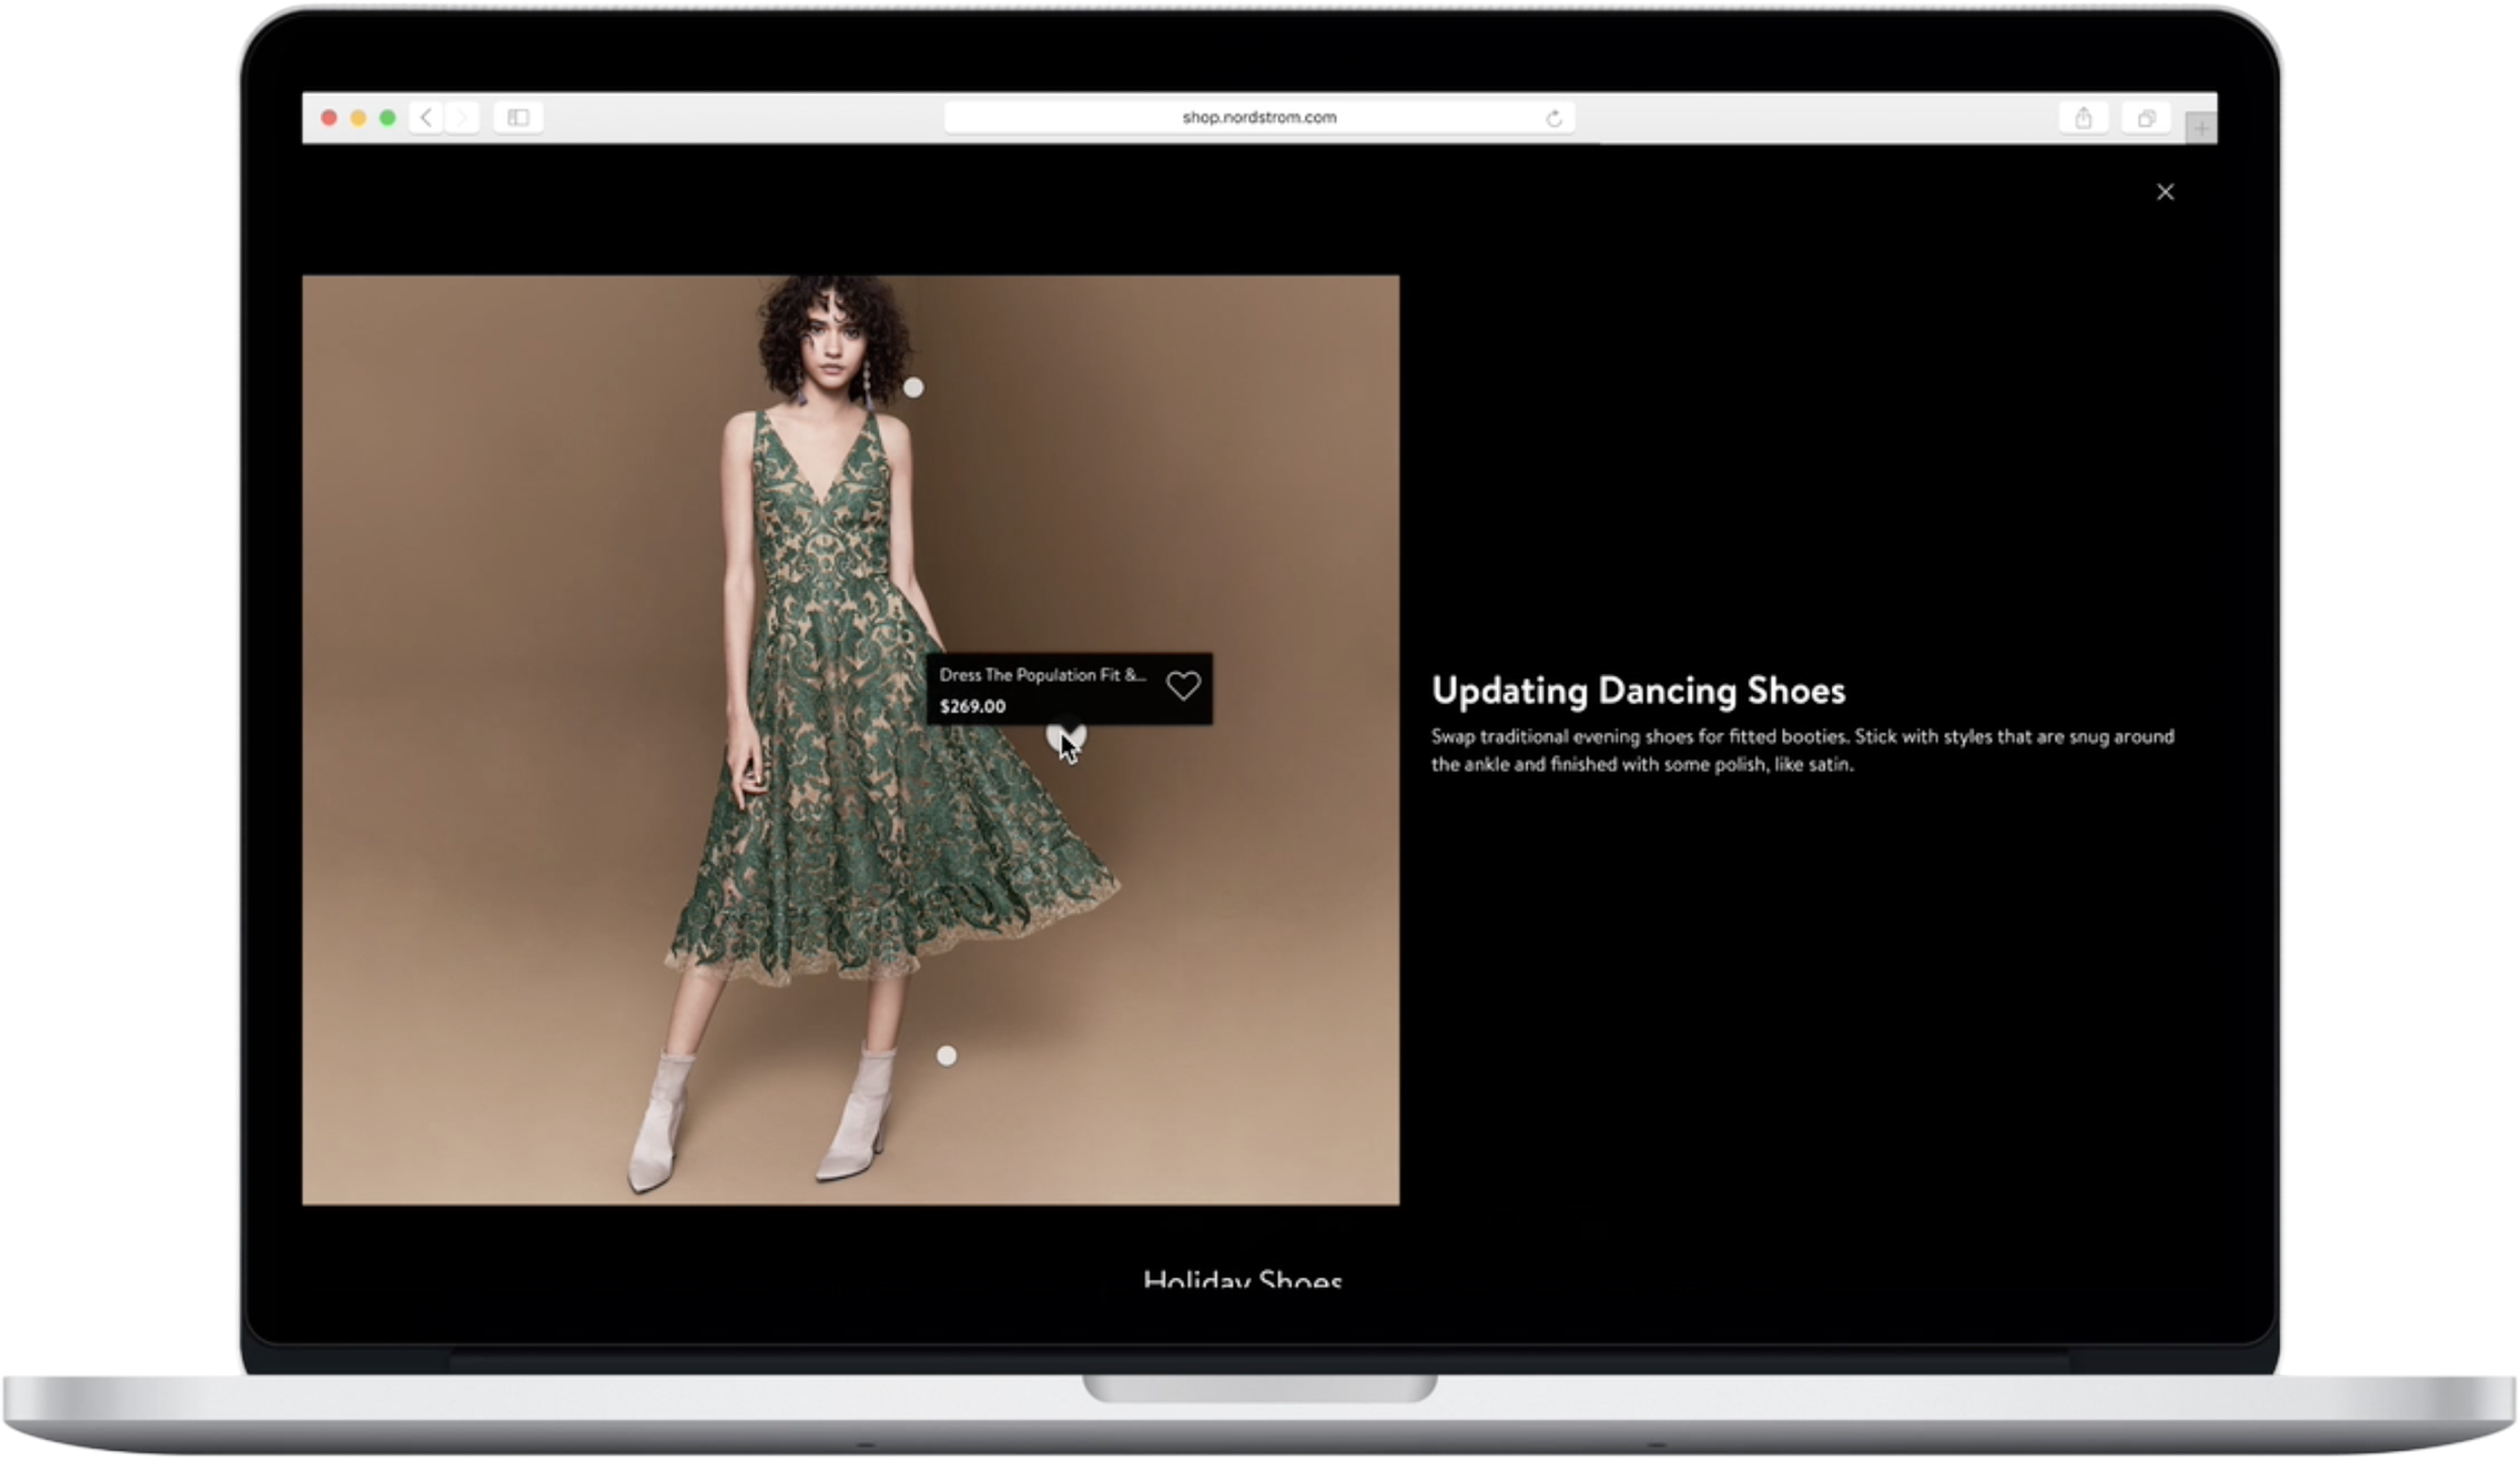The width and height of the screenshot is (2520, 1459).
Task: Click the $269.00 price label
Action: [972, 707]
